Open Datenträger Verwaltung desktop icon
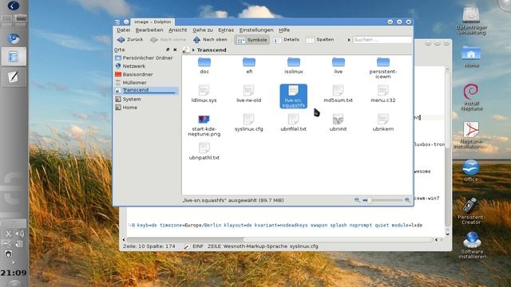Image resolution: width=511 pixels, height=287 pixels. 471,21
